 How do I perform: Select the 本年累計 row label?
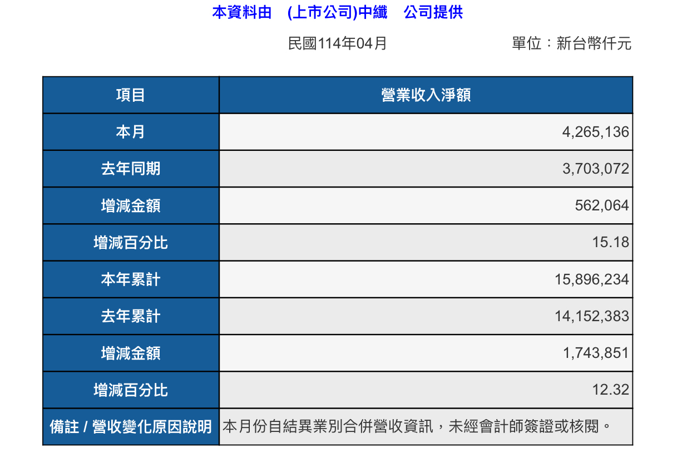click(131, 279)
